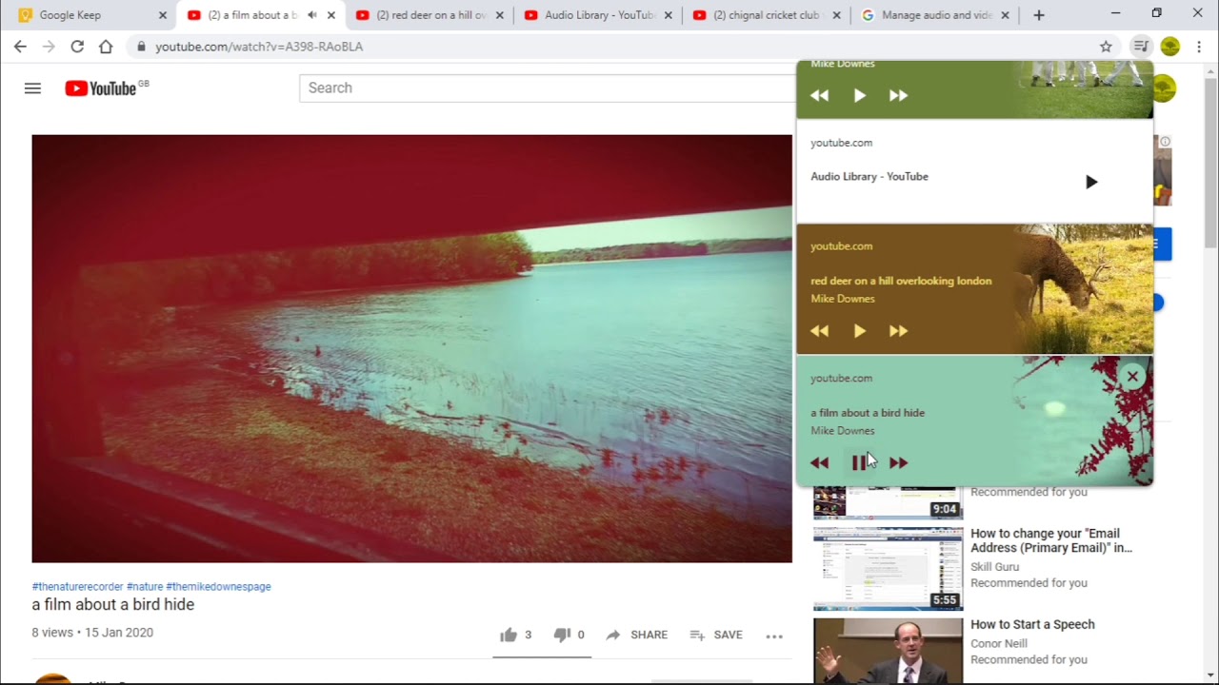Close the Audio Library tab

point(668,15)
